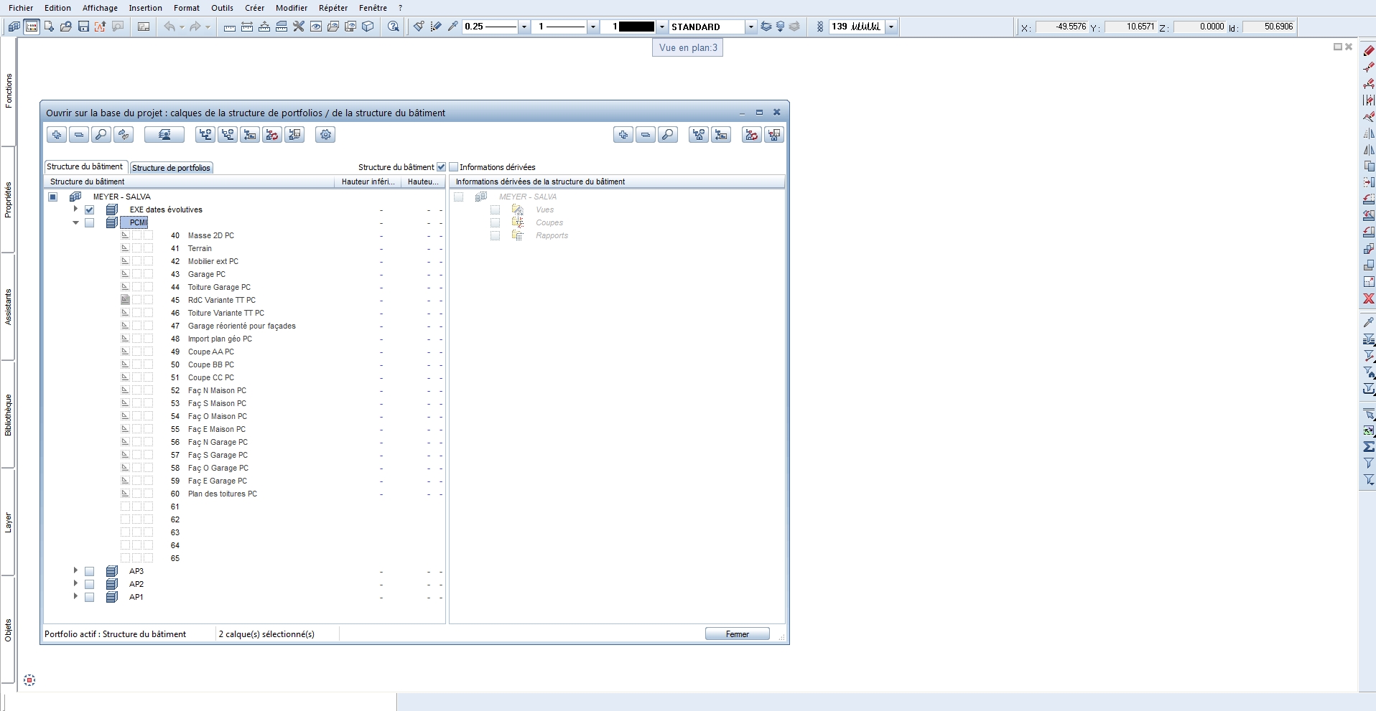Screen dimensions: 1376x711
Task: Click the refresh links icon in left dialog toolbar
Action: pos(124,135)
